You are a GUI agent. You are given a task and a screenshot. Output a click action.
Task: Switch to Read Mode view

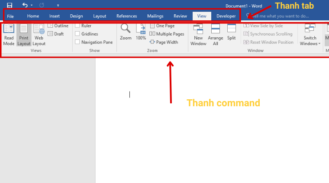coord(9,35)
